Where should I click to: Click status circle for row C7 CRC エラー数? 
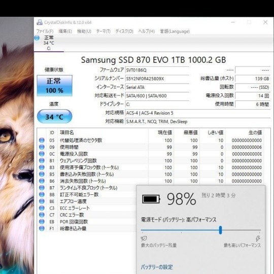tap(42, 215)
